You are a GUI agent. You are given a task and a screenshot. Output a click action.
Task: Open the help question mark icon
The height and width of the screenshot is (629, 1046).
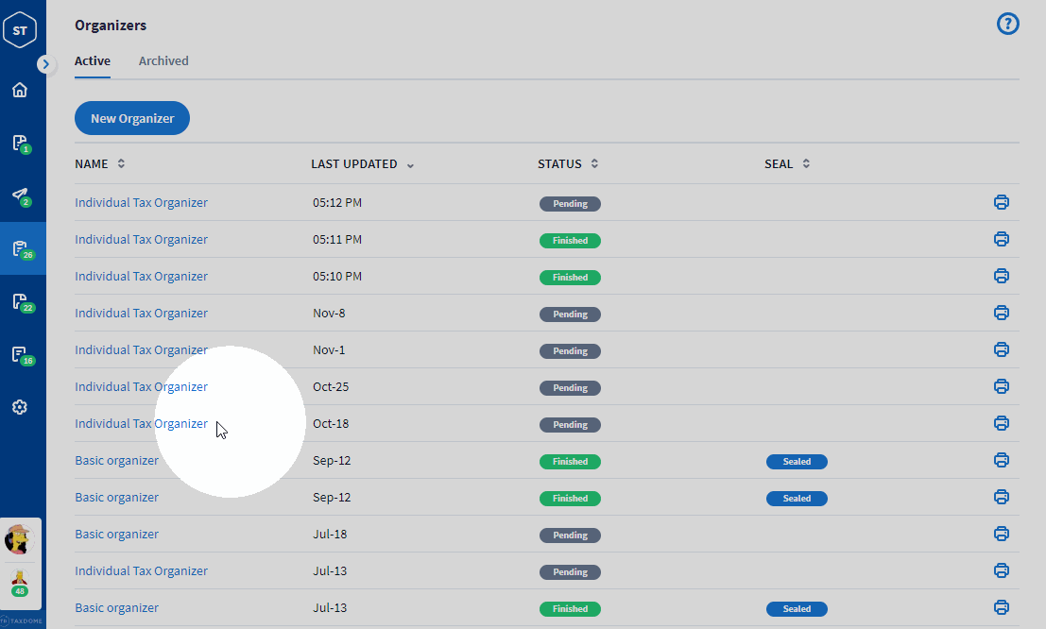1007,24
